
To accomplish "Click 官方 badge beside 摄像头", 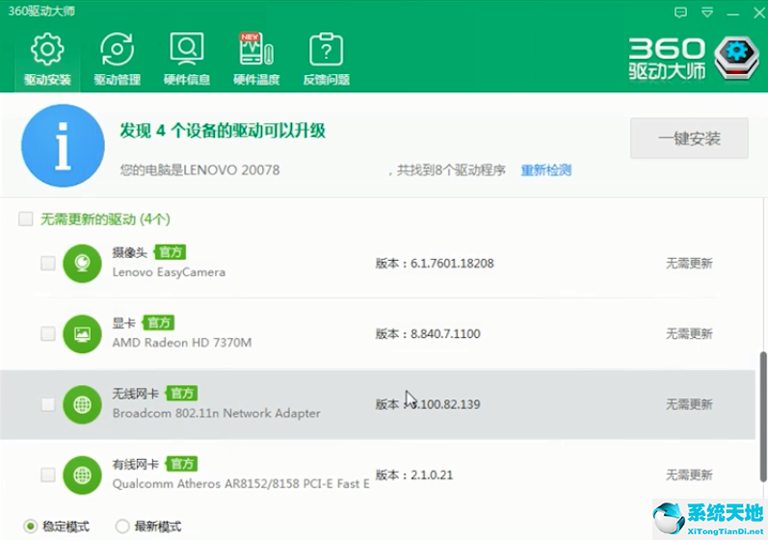I will click(x=170, y=252).
